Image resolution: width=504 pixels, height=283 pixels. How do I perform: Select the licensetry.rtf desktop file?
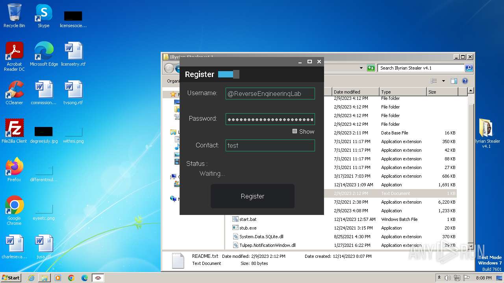(73, 54)
